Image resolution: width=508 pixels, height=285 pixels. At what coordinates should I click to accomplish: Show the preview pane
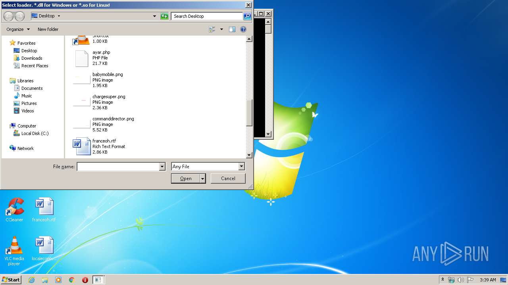click(x=232, y=29)
